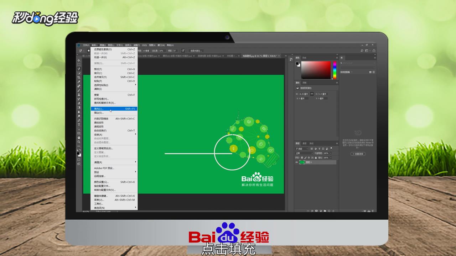Screen dimensions: 456x256
Task: Choose 还原磁性套索(O) undo entry
Action: pyautogui.click(x=114, y=49)
